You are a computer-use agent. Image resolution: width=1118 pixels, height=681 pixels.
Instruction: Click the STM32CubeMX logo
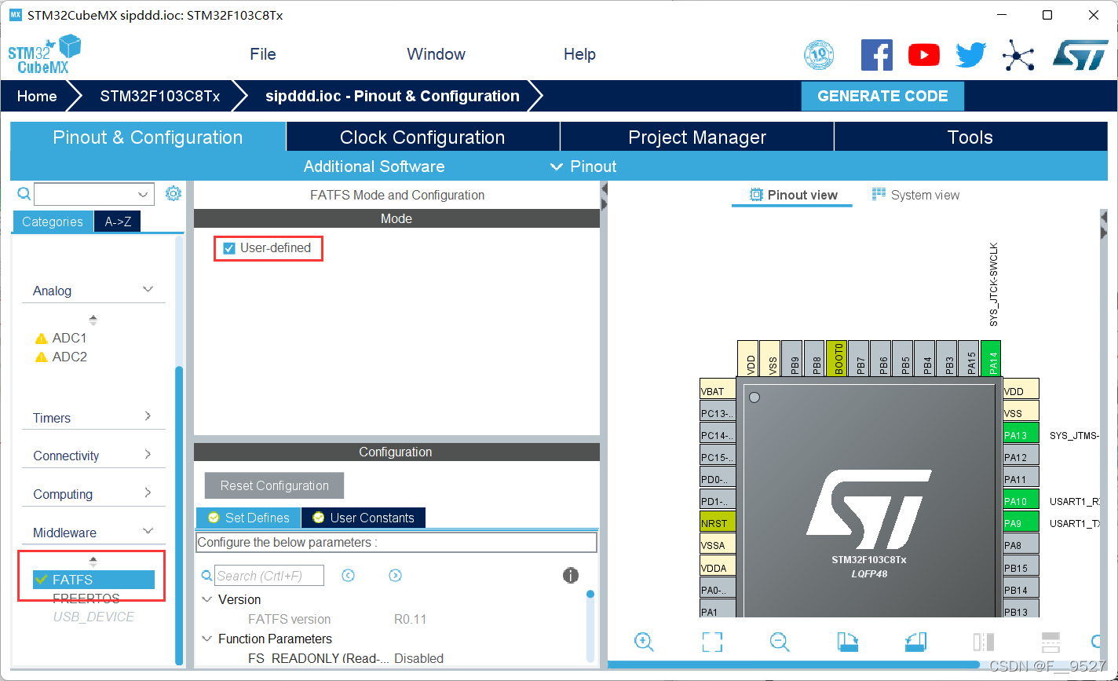click(44, 53)
